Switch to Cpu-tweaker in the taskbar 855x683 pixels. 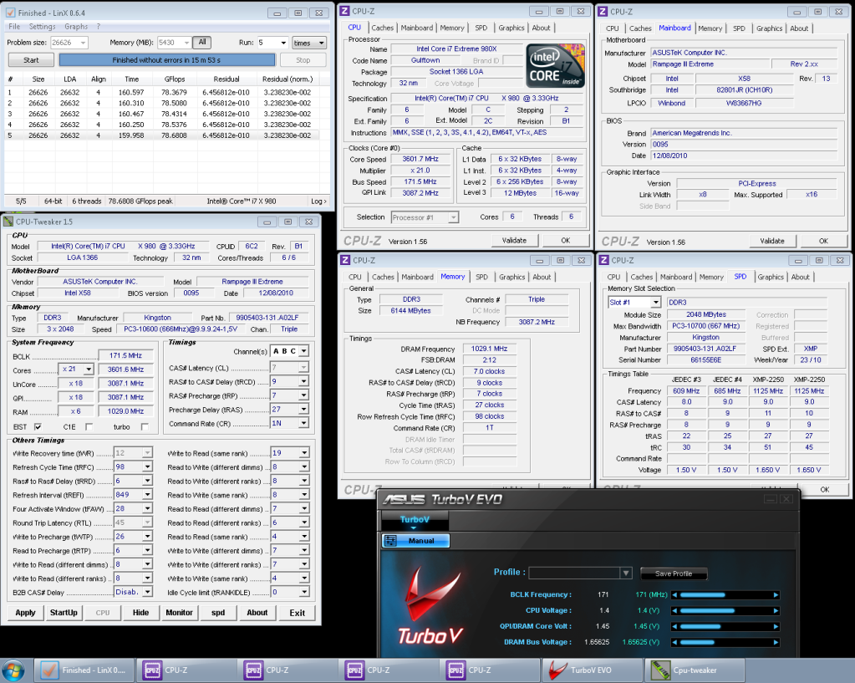pyautogui.click(x=687, y=670)
